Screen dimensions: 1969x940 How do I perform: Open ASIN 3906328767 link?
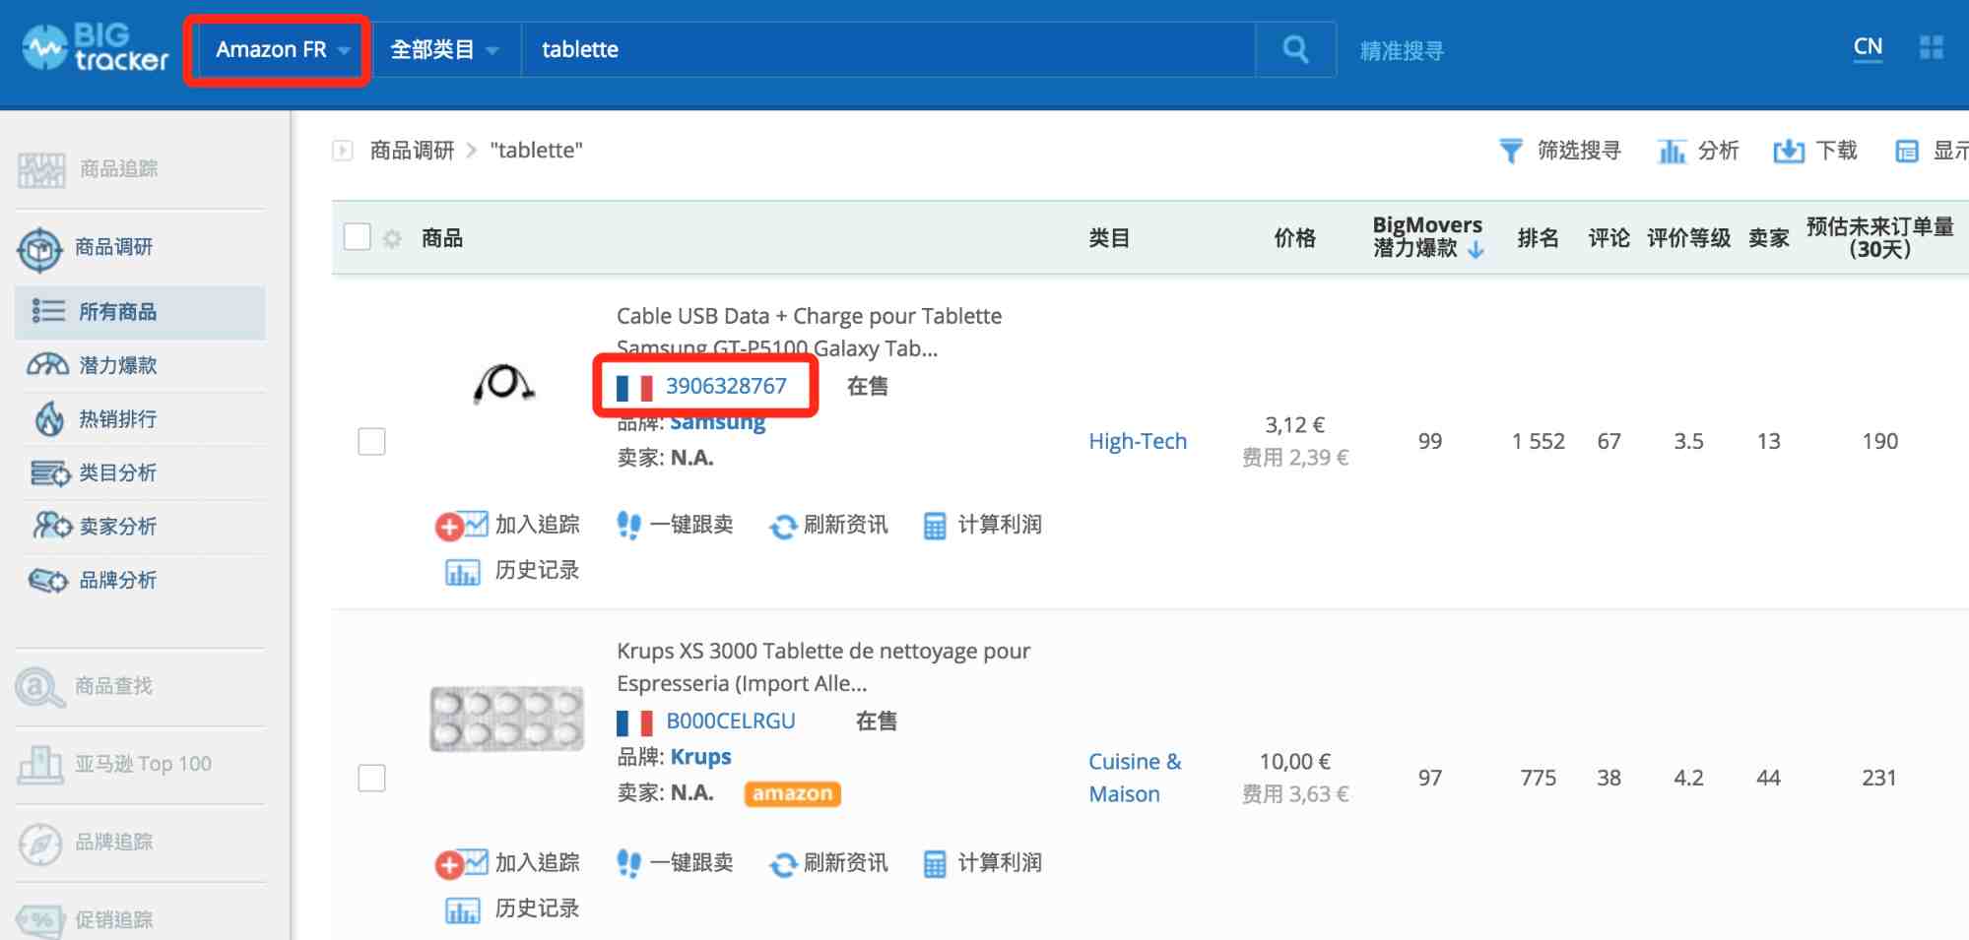[x=726, y=386]
